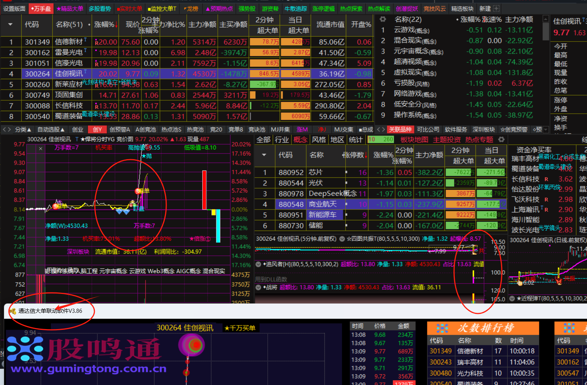The height and width of the screenshot is (385, 587).
Task: Click the add-layout plus icon beside 新建
Action: (496, 9)
